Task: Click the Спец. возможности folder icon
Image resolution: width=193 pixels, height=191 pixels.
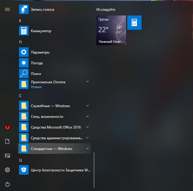Action: [x=24, y=116]
